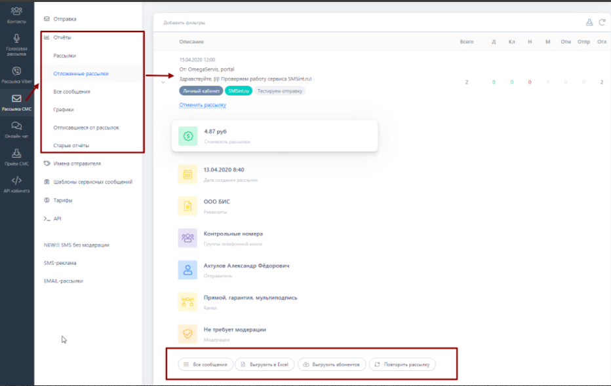Open Отписавшиеся от рассылок item

pos(86,128)
